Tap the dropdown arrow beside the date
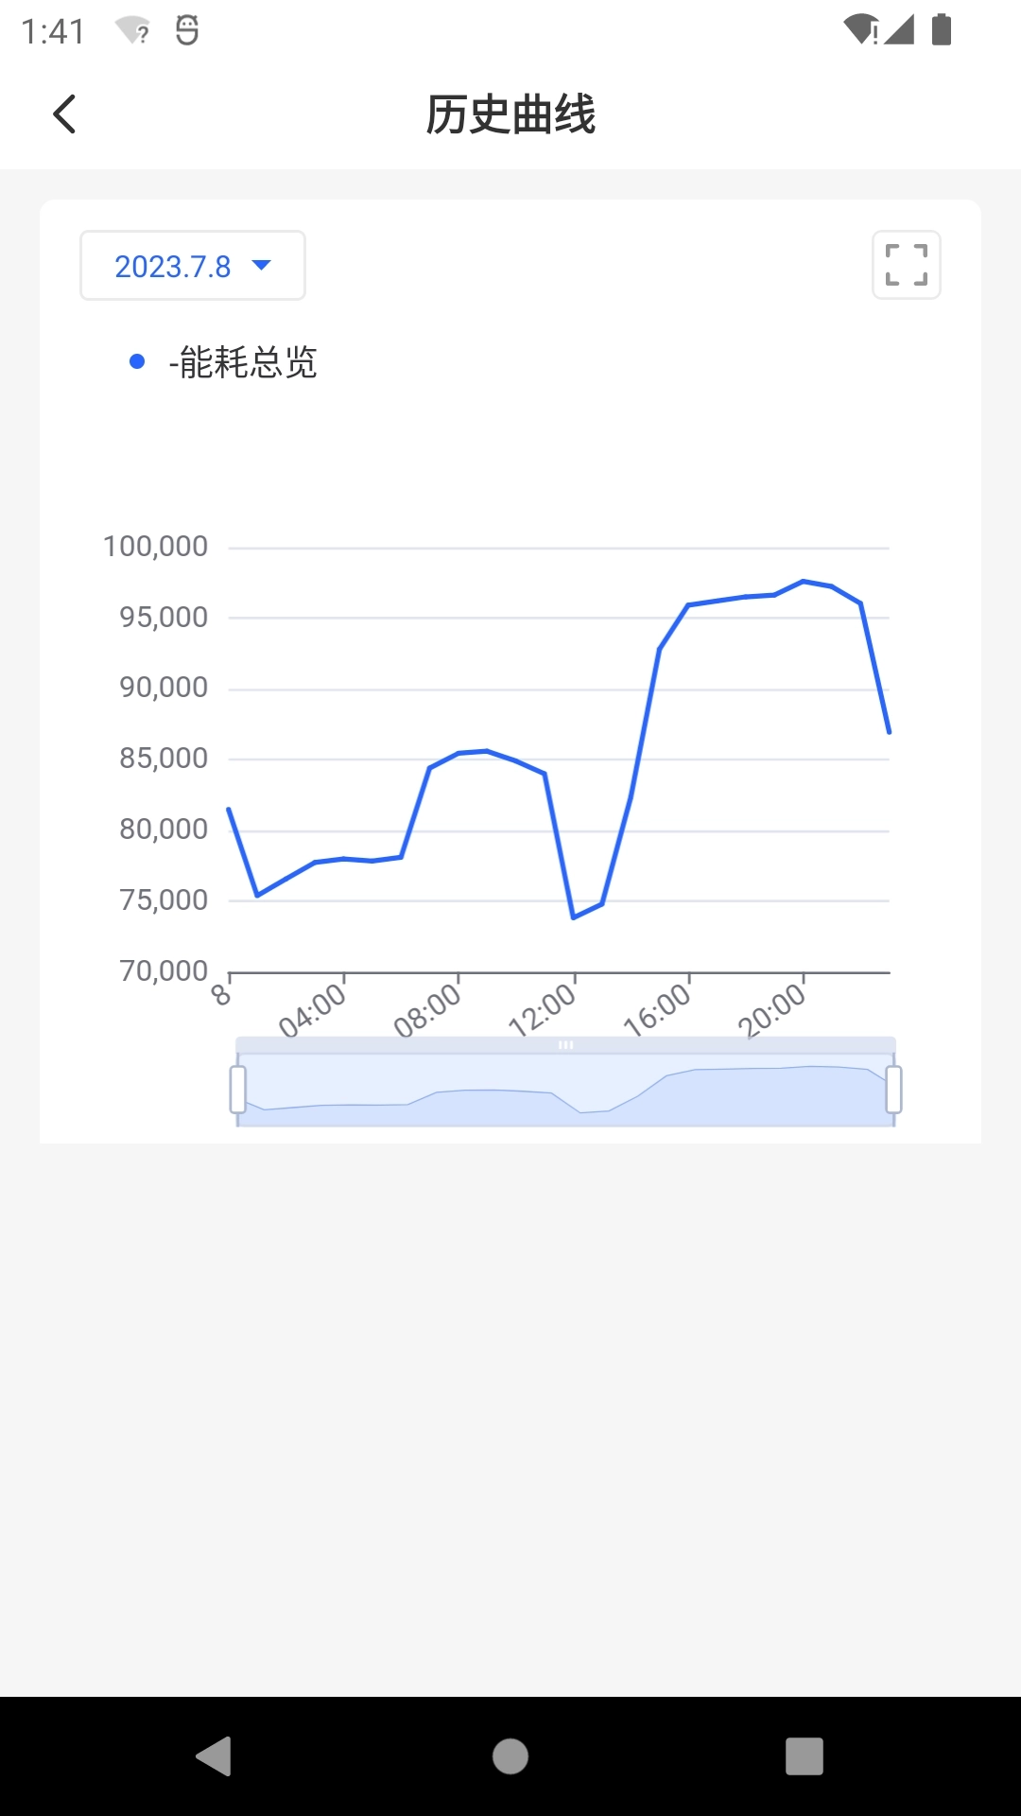The image size is (1021, 1816). pyautogui.click(x=262, y=265)
